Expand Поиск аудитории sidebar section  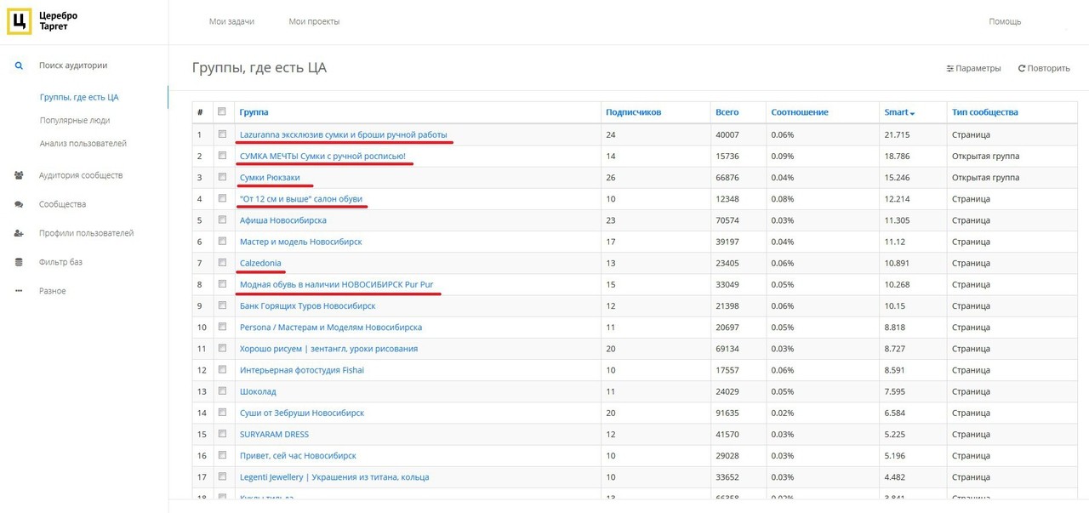tap(73, 66)
